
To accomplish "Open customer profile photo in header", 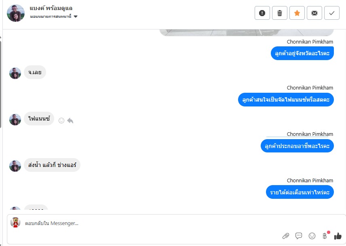I will click(x=16, y=13).
